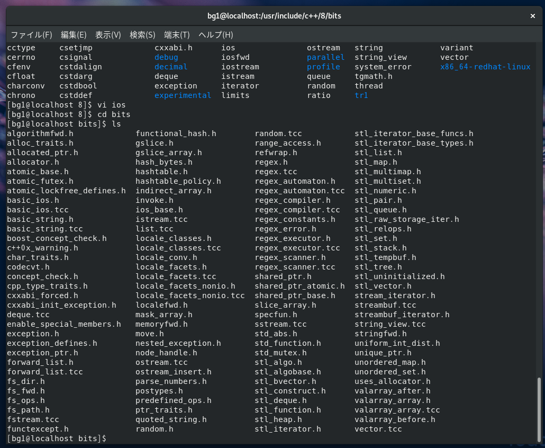
Task: Click the parallel directory entry
Action: click(x=325, y=57)
